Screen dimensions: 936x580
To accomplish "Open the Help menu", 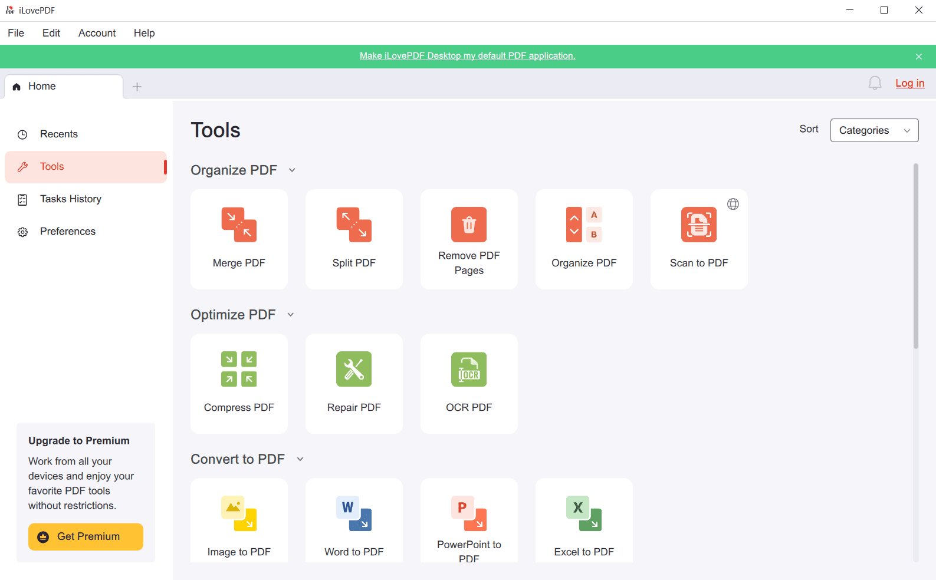I will pyautogui.click(x=144, y=33).
